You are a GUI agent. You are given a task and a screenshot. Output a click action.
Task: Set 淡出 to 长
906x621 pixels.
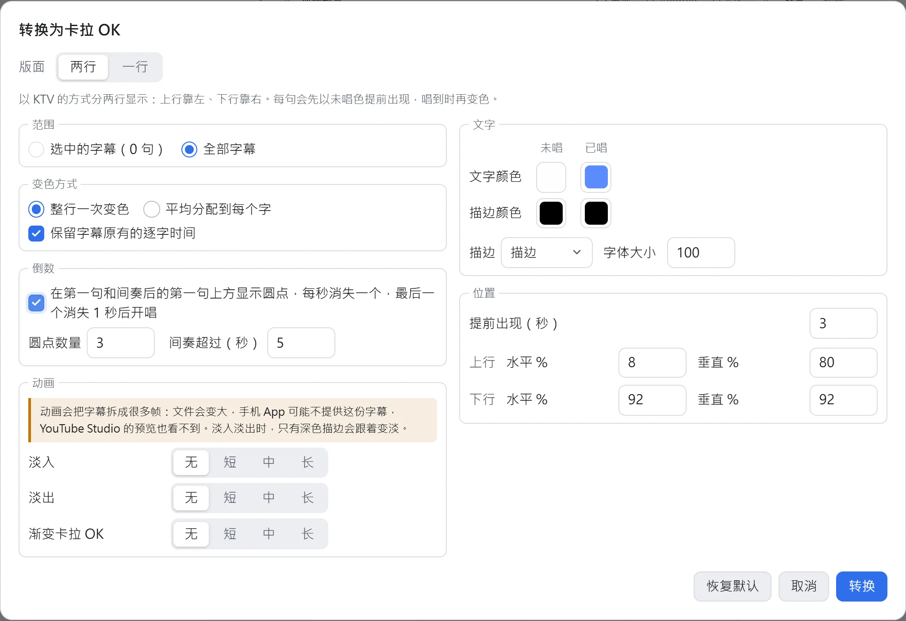pyautogui.click(x=307, y=498)
